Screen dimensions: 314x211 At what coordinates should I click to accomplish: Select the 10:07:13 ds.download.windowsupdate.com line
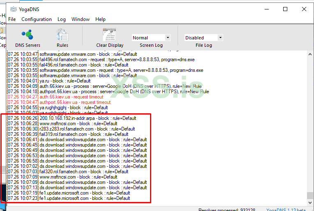pyautogui.click(x=77, y=188)
